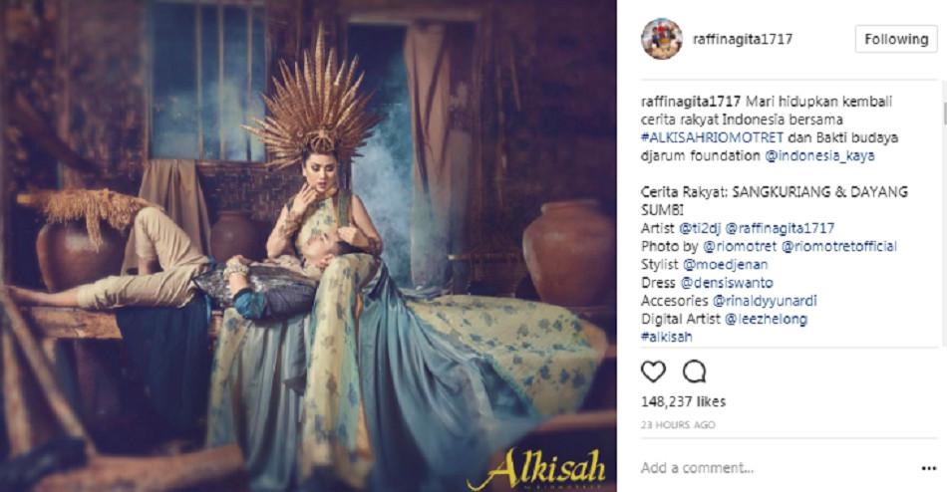Click the Alkisah post photo
The width and height of the screenshot is (947, 492).
click(308, 246)
